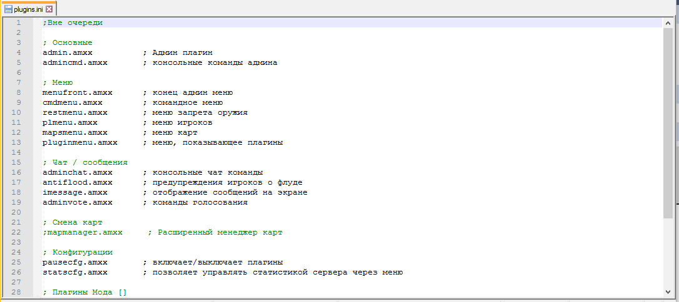
Task: Click the comment '; Плагины Мода []'
Action: [85, 292]
